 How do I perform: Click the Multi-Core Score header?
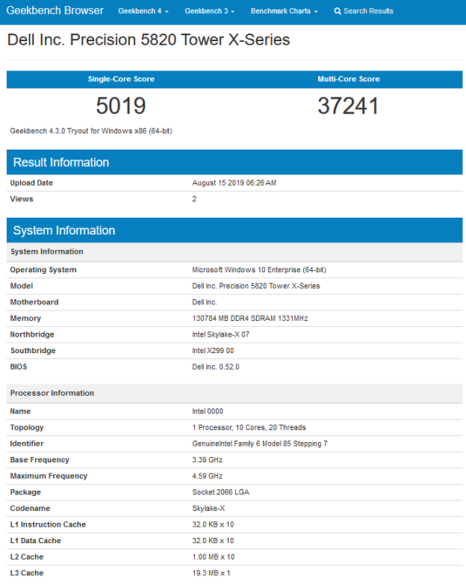point(349,79)
